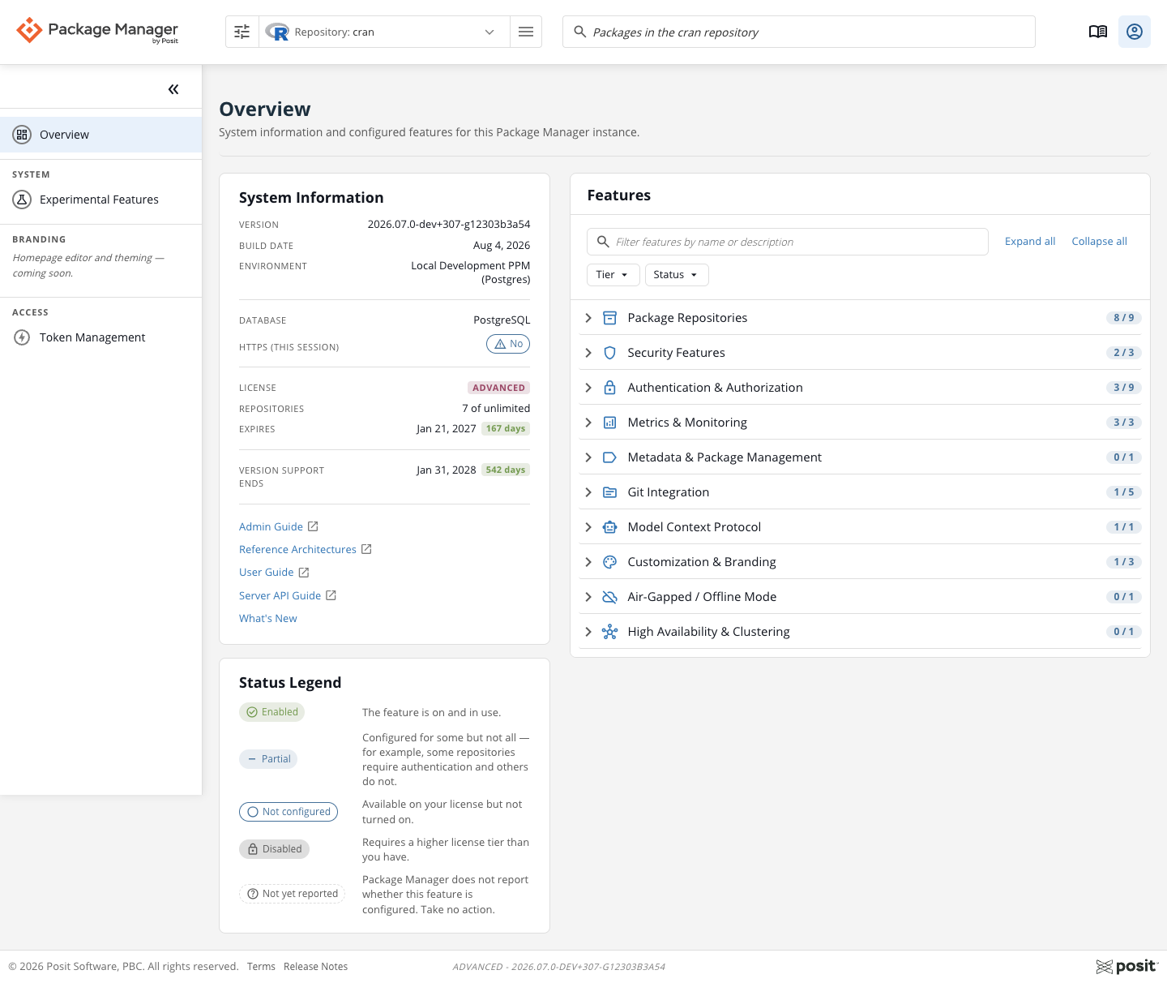Click the Server API Guide external link icon
Viewport: 1167px width, 983px height.
331,595
